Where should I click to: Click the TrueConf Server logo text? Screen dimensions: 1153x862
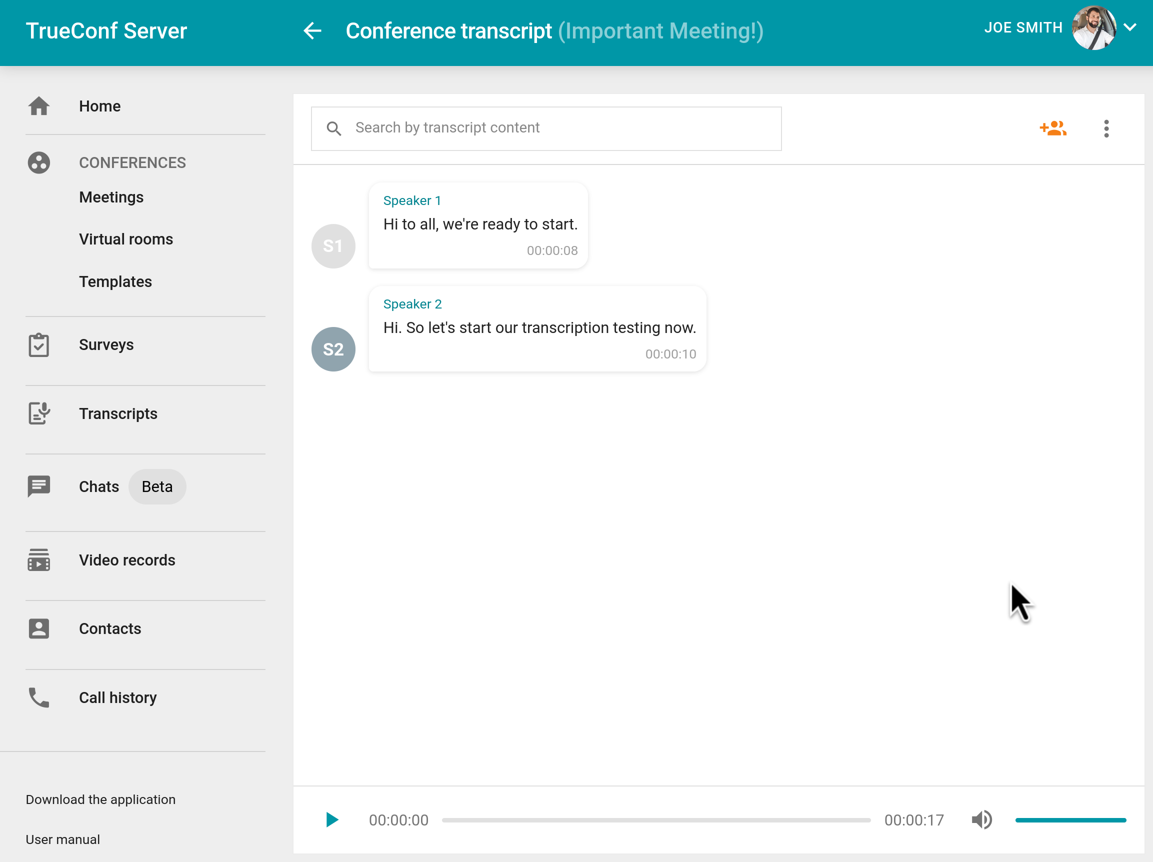pyautogui.click(x=106, y=30)
